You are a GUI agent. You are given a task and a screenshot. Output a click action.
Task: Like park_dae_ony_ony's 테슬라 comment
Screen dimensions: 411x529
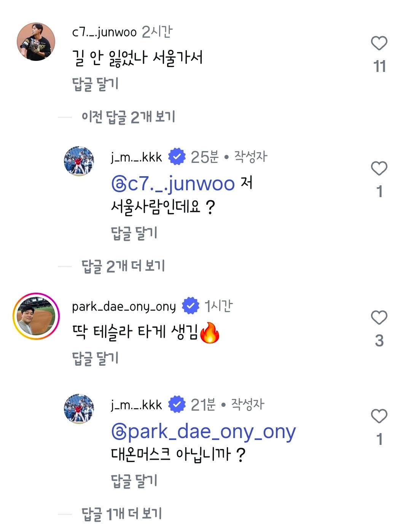click(x=379, y=318)
